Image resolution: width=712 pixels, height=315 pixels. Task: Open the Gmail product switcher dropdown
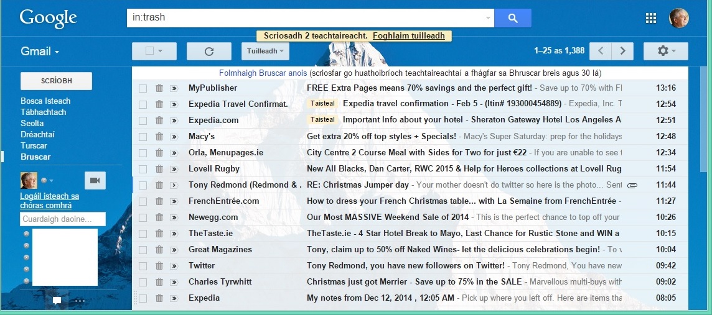click(x=40, y=52)
